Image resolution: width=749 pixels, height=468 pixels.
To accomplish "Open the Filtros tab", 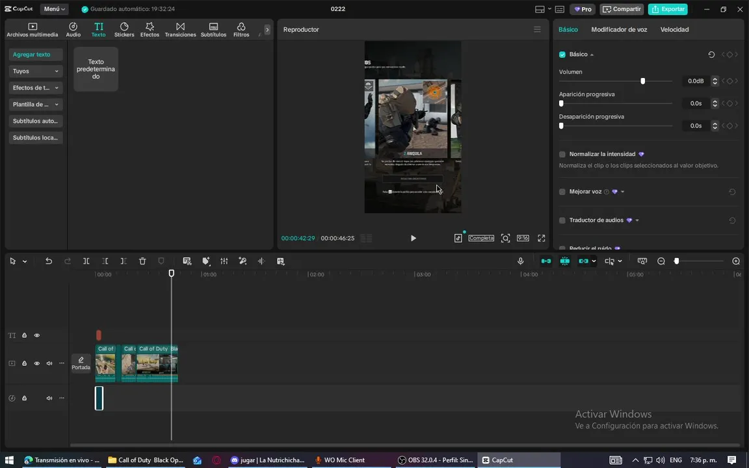I will pyautogui.click(x=241, y=30).
